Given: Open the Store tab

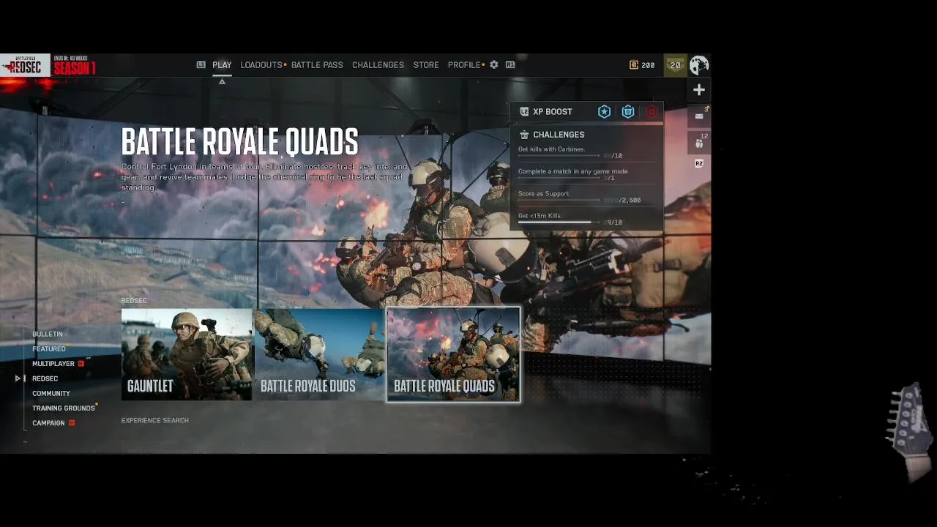Looking at the screenshot, I should pyautogui.click(x=426, y=65).
